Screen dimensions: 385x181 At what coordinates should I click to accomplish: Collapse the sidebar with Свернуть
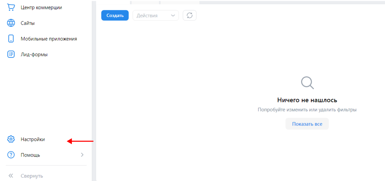pos(32,176)
